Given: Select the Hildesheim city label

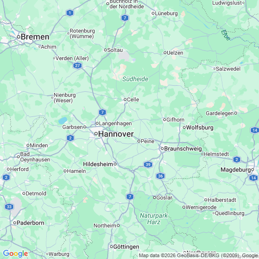Looking at the screenshot, I should [98, 164].
